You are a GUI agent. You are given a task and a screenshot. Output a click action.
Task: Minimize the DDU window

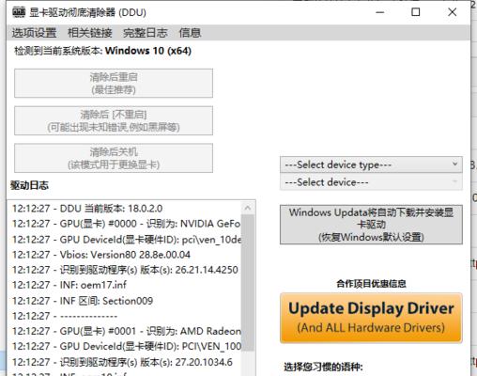[x=380, y=12]
